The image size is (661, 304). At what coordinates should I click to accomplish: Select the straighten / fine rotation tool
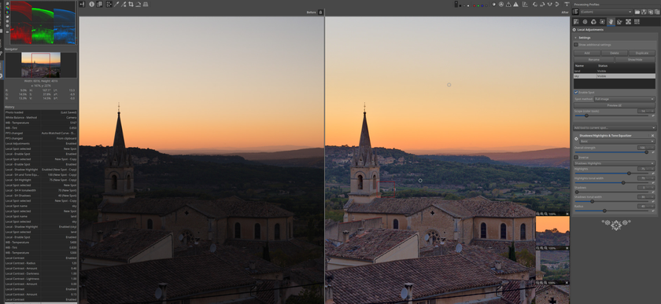click(x=138, y=4)
